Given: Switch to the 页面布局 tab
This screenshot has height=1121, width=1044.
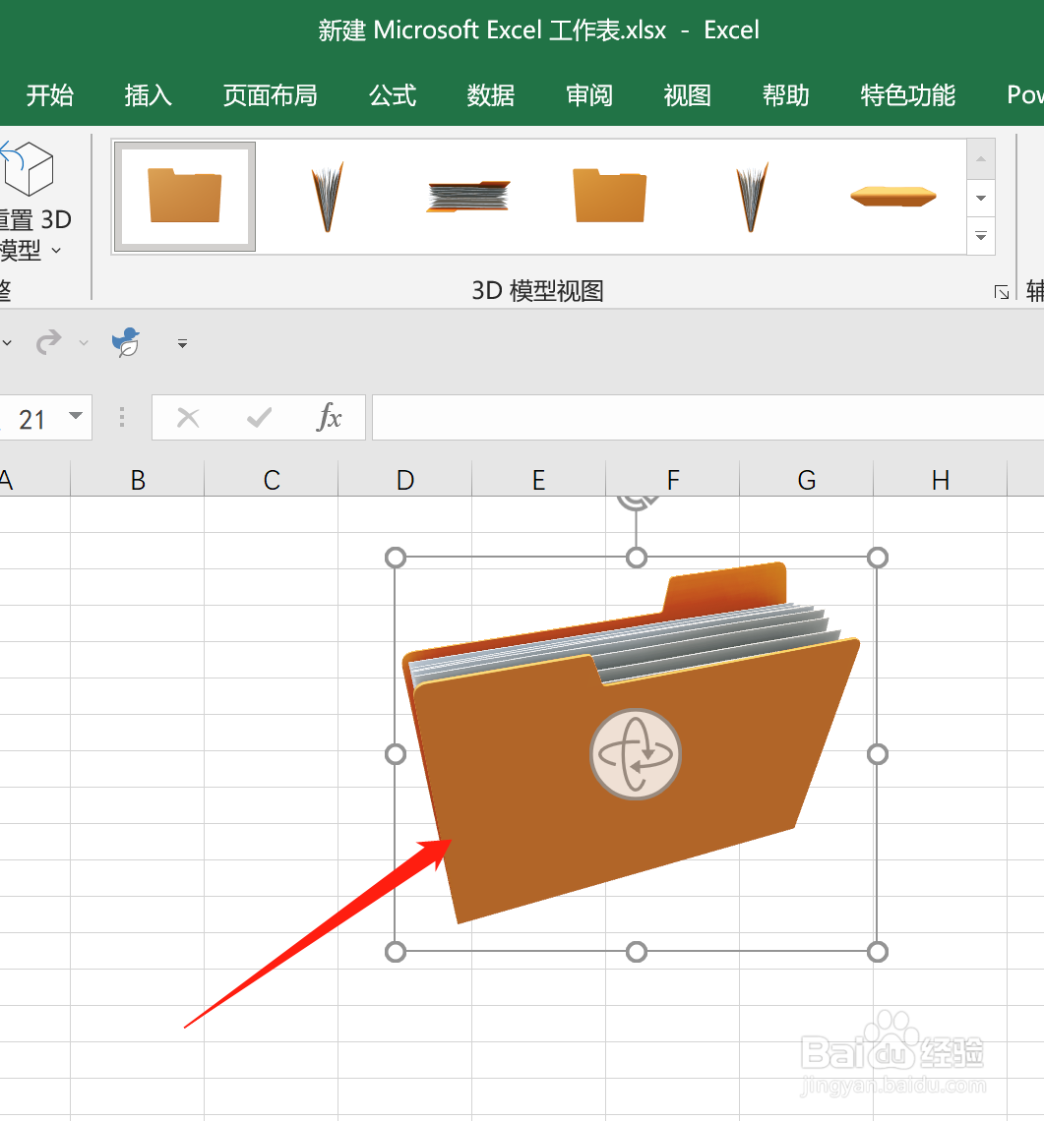Looking at the screenshot, I should click(270, 95).
